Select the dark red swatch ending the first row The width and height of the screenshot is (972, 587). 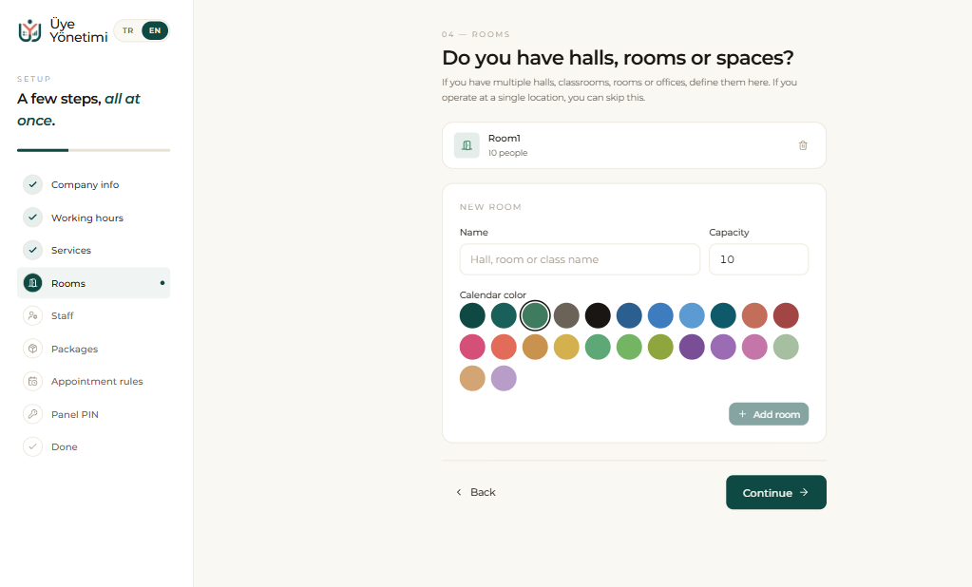[786, 315]
